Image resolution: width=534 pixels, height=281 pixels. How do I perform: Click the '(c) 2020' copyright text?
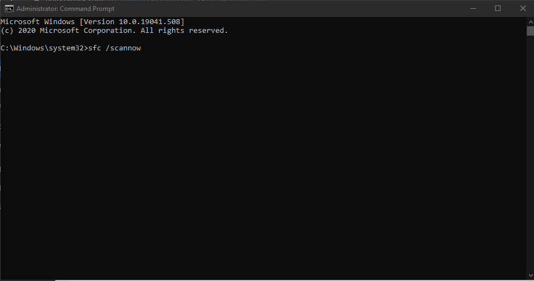click(18, 30)
